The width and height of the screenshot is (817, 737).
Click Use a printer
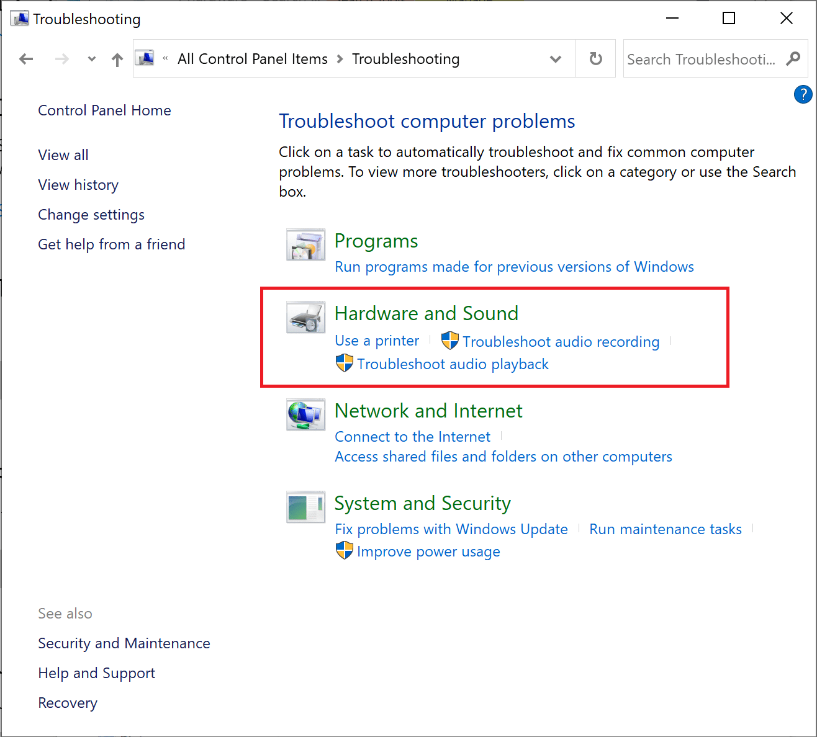377,341
